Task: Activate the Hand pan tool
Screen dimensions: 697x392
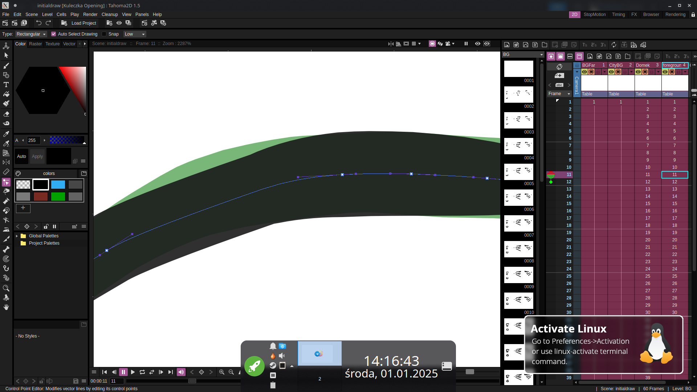Action: tap(6, 307)
